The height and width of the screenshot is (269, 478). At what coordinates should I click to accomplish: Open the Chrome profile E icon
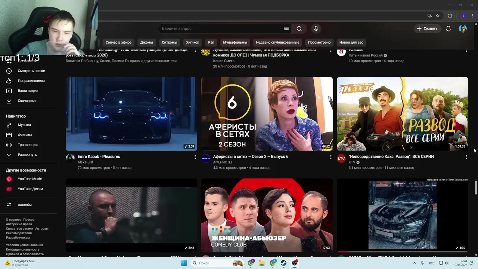(x=463, y=16)
